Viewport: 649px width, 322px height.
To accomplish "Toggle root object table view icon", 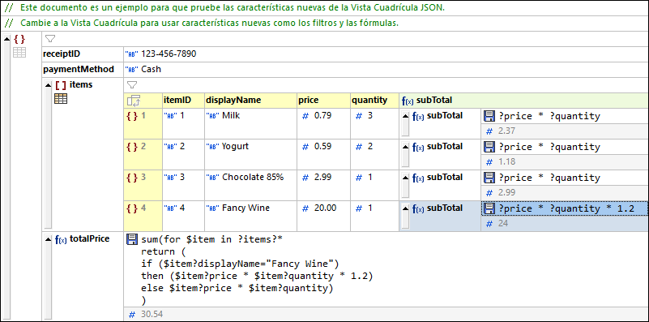I will click(x=19, y=52).
